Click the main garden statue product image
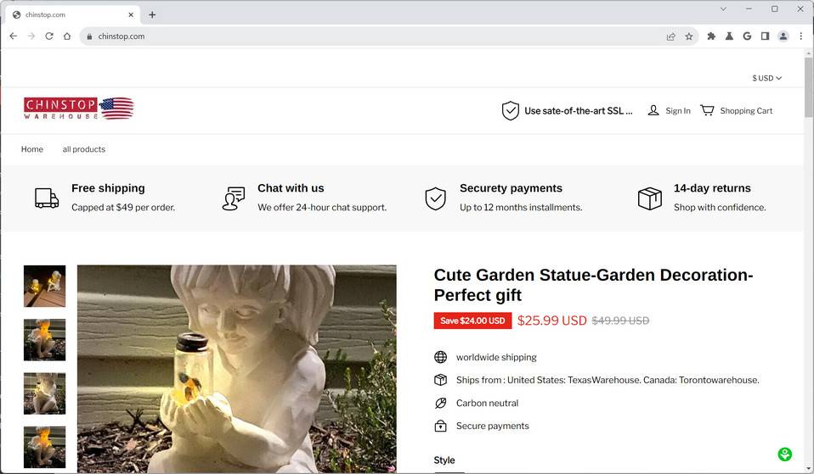This screenshot has height=474, width=814. (x=237, y=369)
